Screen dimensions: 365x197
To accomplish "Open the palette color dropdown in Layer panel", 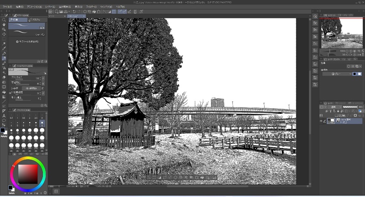I will coord(323,107).
